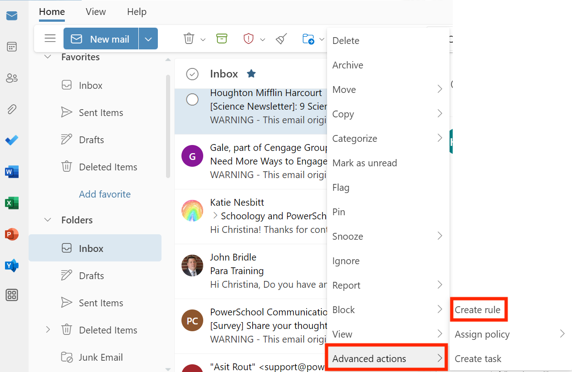The width and height of the screenshot is (572, 372).
Task: Open Sent Items under Favorites
Action: click(95, 113)
